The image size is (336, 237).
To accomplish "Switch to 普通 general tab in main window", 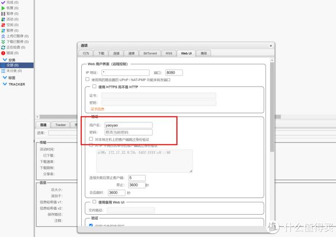I will pyautogui.click(x=43, y=125).
